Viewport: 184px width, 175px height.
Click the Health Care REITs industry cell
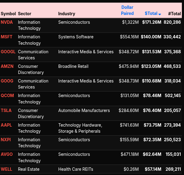pyautogui.click(x=76, y=169)
